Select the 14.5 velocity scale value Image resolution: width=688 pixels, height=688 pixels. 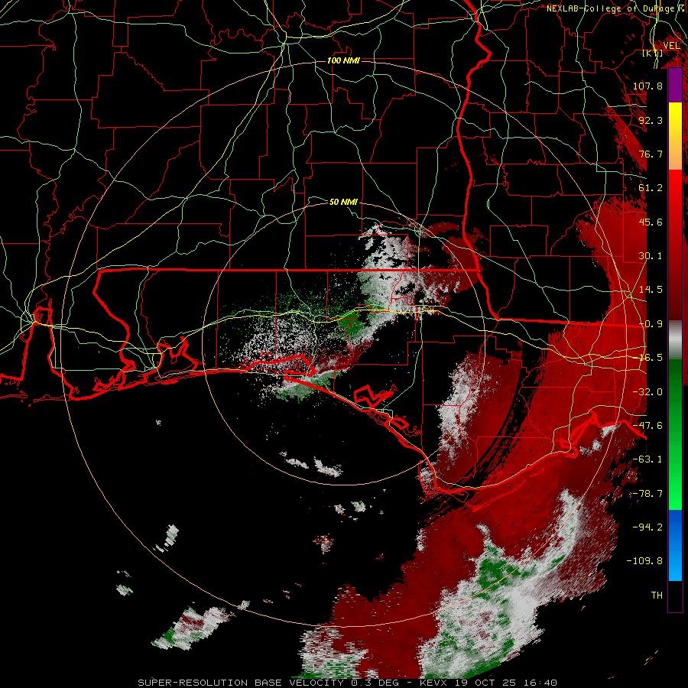click(651, 290)
